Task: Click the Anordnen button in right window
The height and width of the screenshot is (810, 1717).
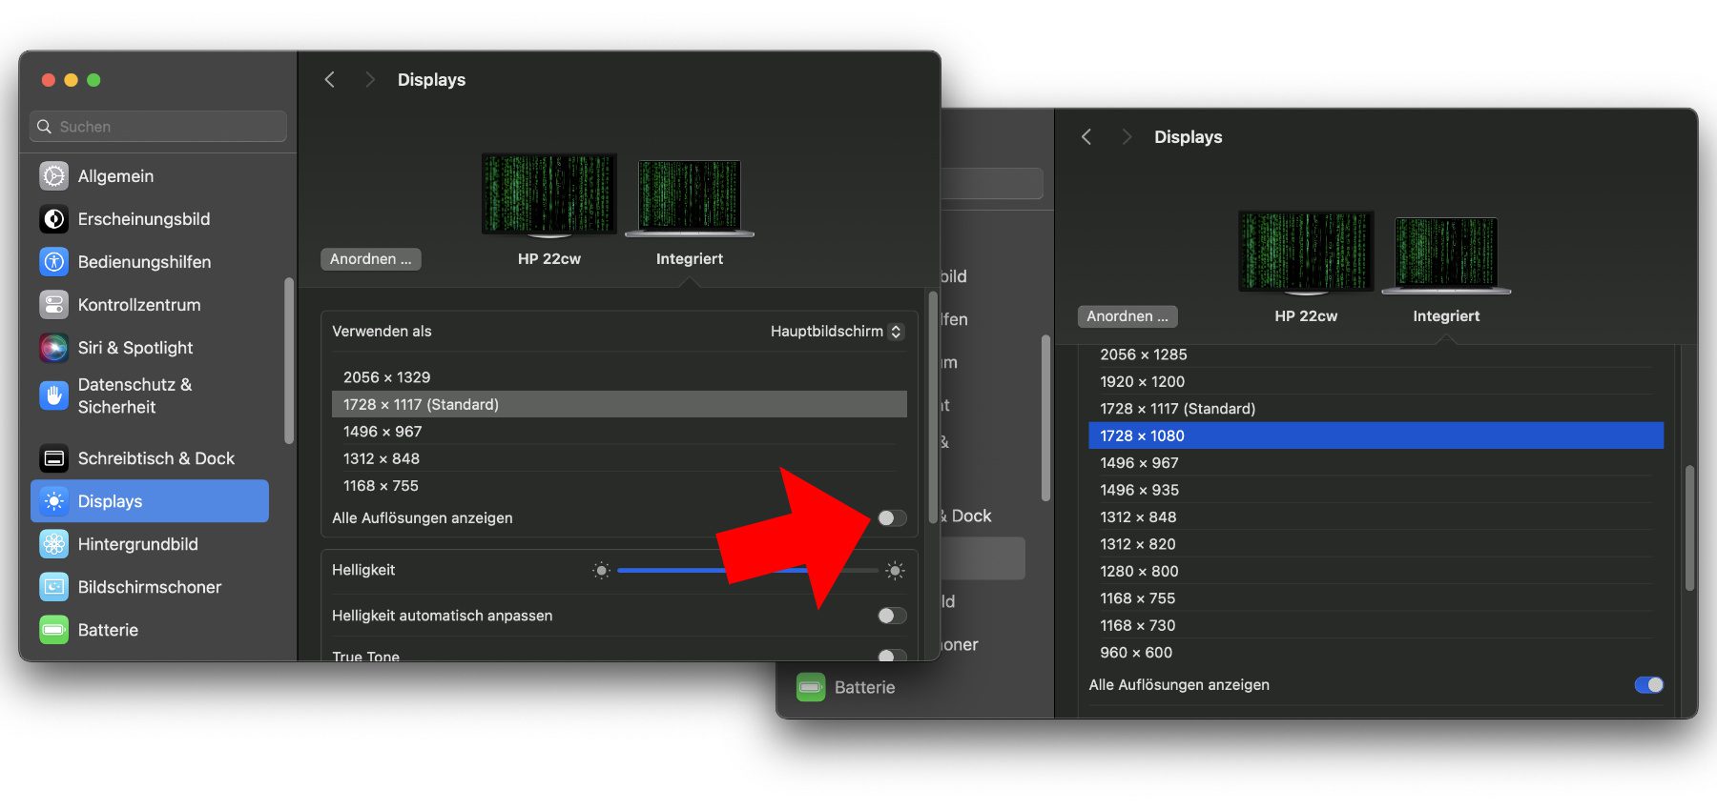Action: pos(1127,316)
